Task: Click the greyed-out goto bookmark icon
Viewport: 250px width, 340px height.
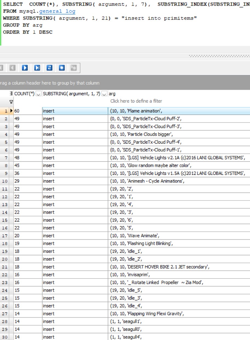Action: (73, 68)
